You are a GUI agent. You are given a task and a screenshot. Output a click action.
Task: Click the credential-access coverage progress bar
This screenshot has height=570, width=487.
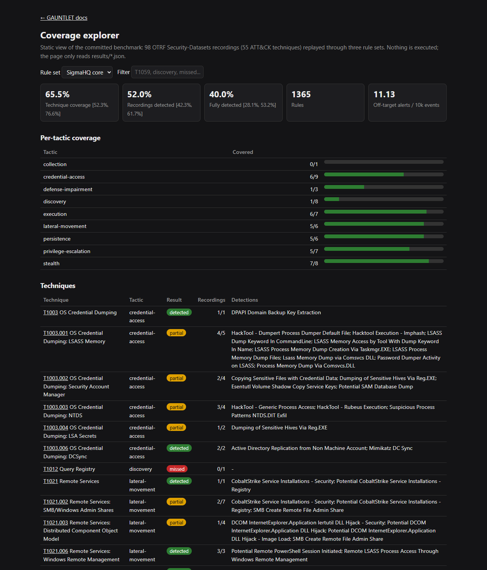coord(384,174)
